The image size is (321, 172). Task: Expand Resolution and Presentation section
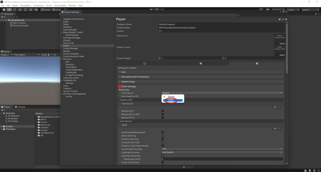point(201,77)
